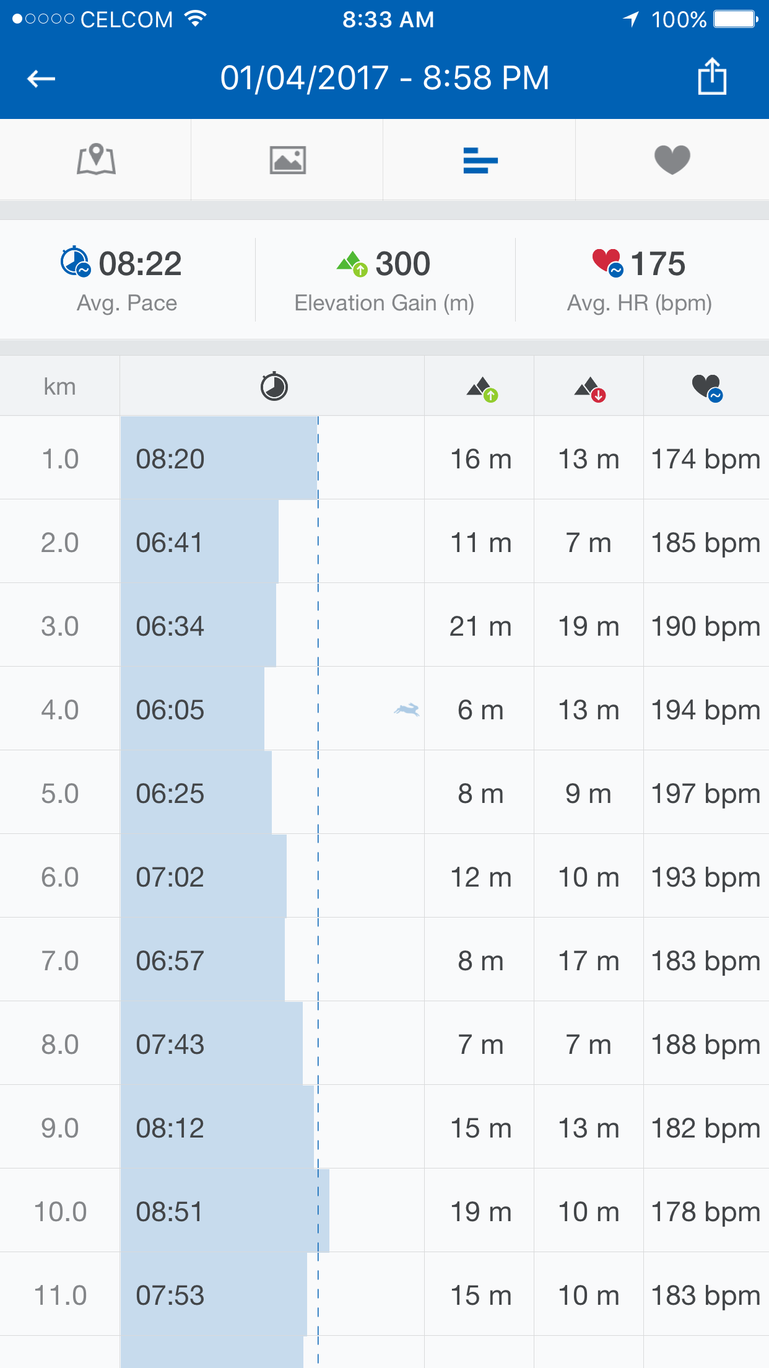Select the 08:51 pace bar for km 10.0
This screenshot has height=1368, width=769.
coord(225,1211)
